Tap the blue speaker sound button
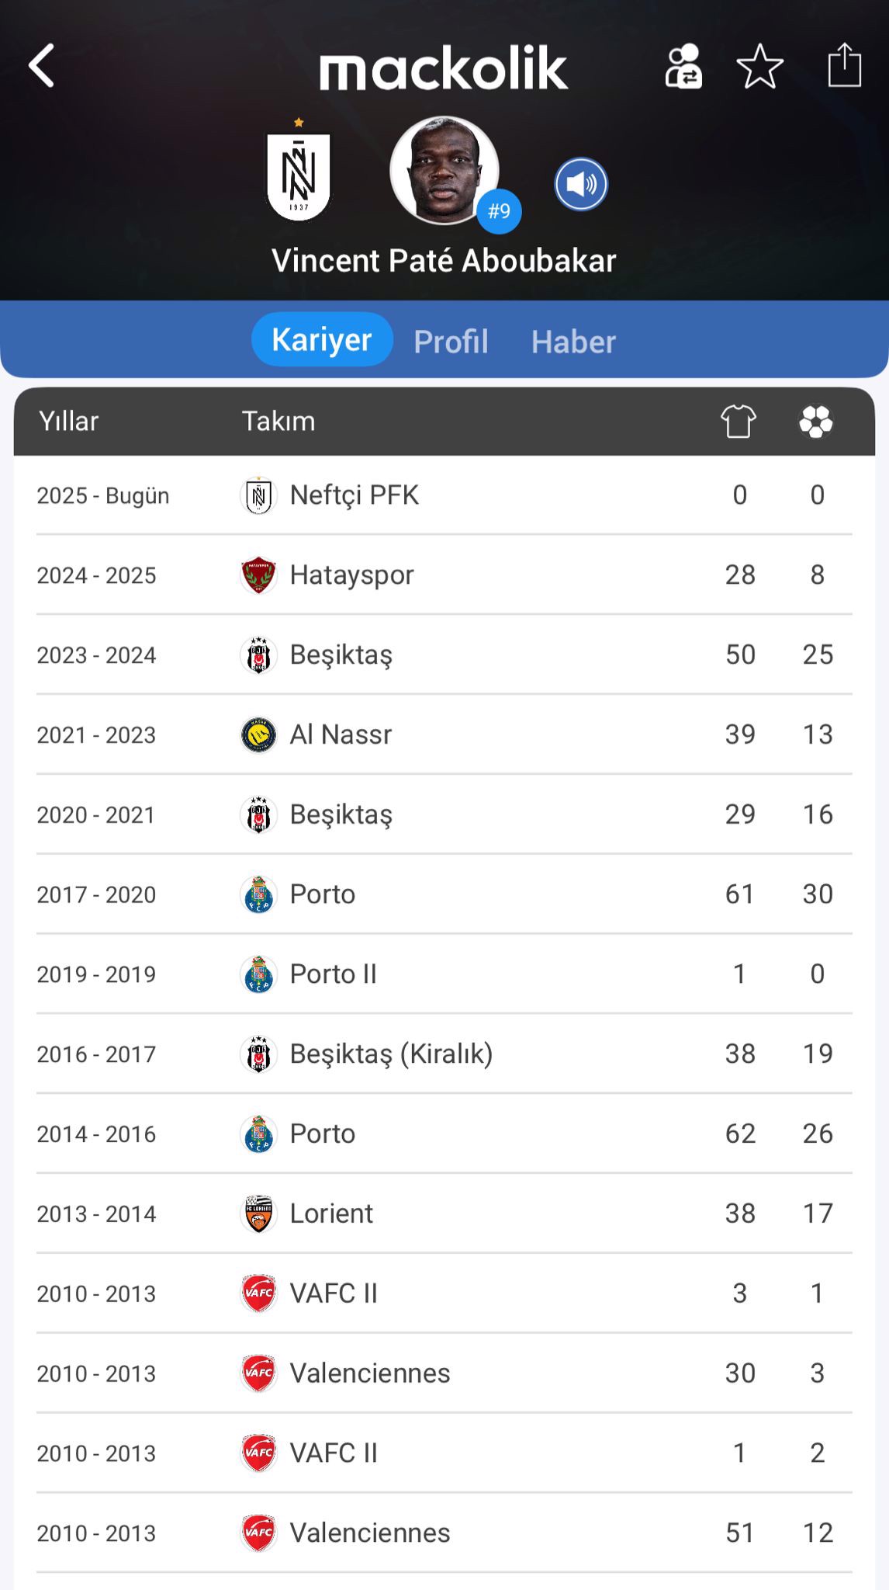 pyautogui.click(x=581, y=185)
